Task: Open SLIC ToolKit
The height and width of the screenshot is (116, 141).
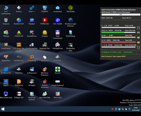Action: (58, 21)
